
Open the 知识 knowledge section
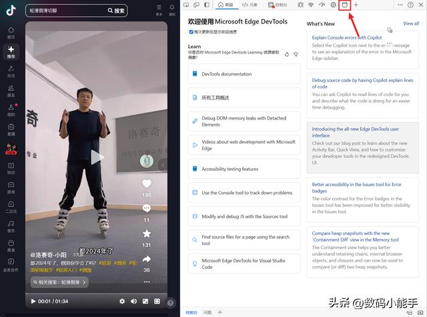click(11, 169)
